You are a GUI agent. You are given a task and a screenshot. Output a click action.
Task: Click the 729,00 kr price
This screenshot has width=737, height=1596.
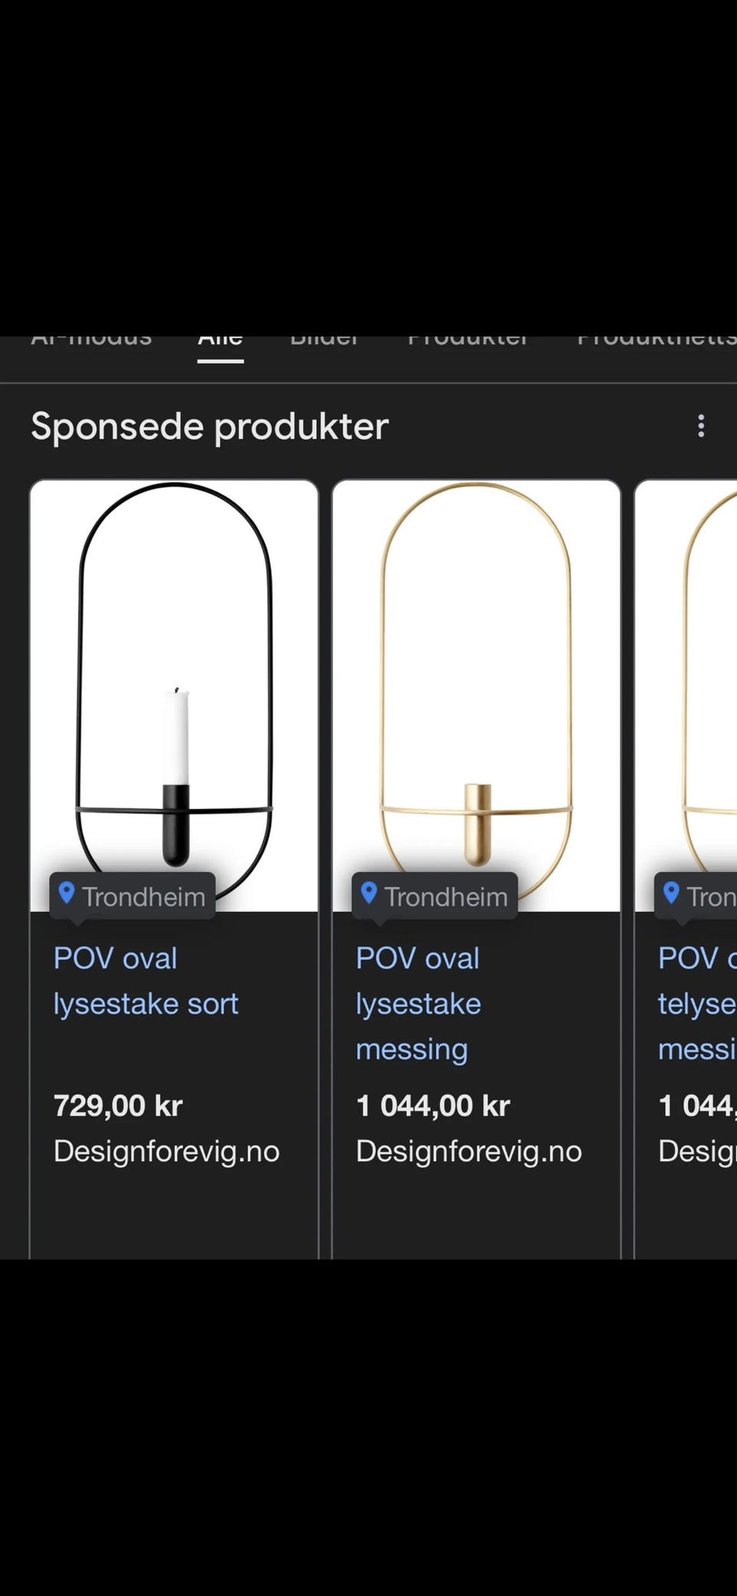point(118,1106)
